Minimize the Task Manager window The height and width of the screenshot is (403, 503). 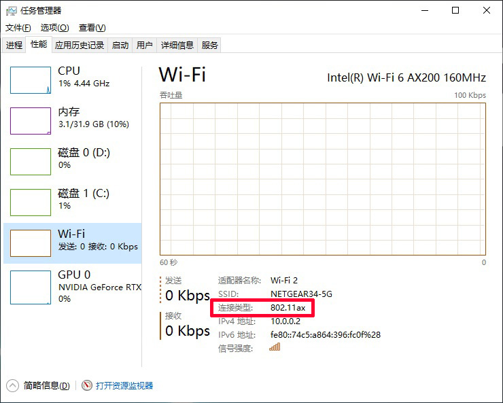point(425,11)
